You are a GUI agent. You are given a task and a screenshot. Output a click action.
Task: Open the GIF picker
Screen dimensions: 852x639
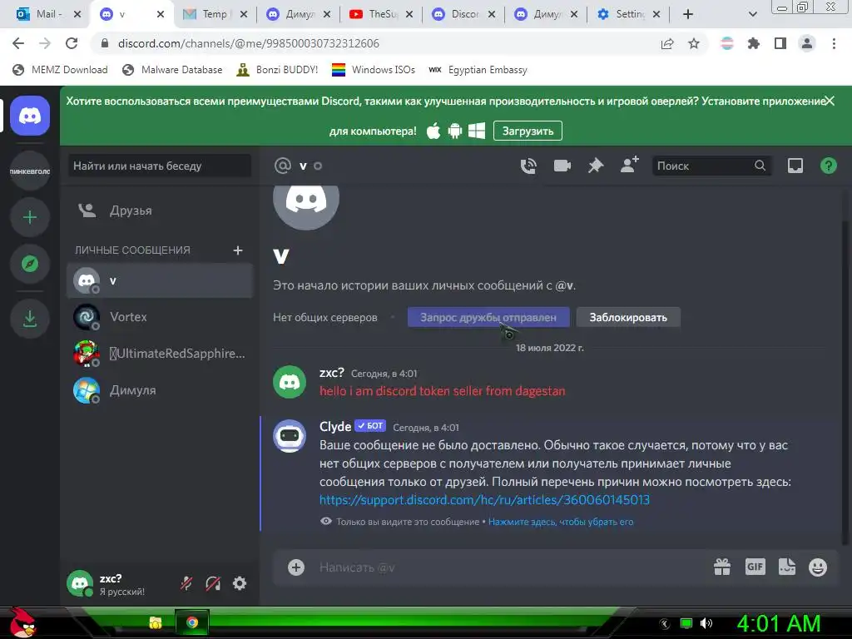(755, 567)
